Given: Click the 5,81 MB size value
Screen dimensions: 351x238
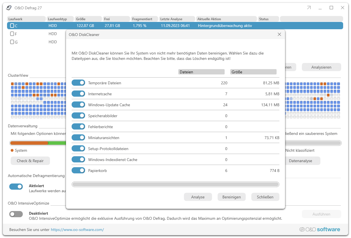Looking at the screenshot, I should (272, 94).
